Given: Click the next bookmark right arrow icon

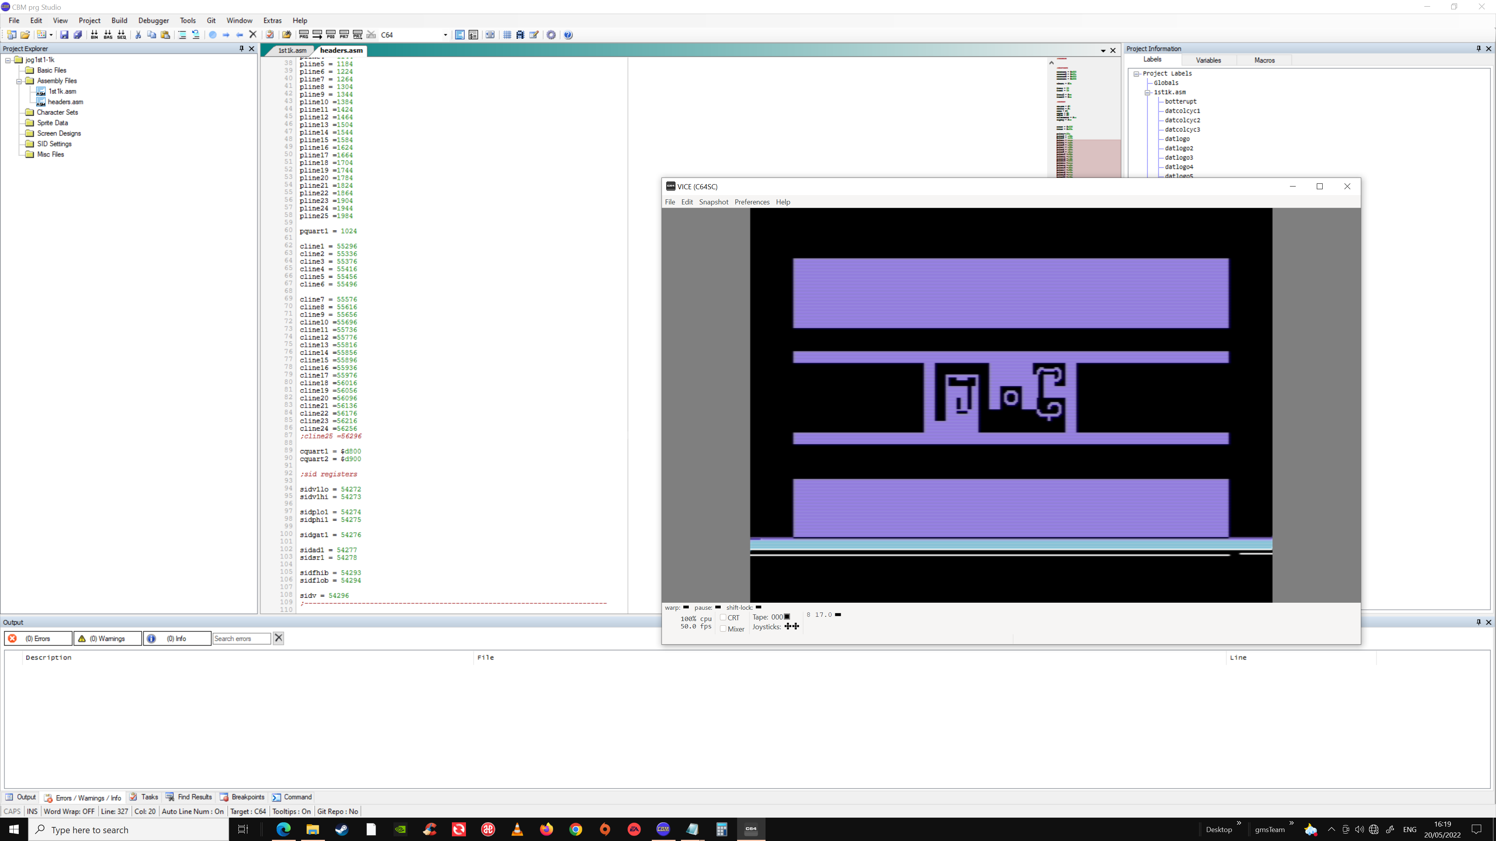Looking at the screenshot, I should point(226,35).
